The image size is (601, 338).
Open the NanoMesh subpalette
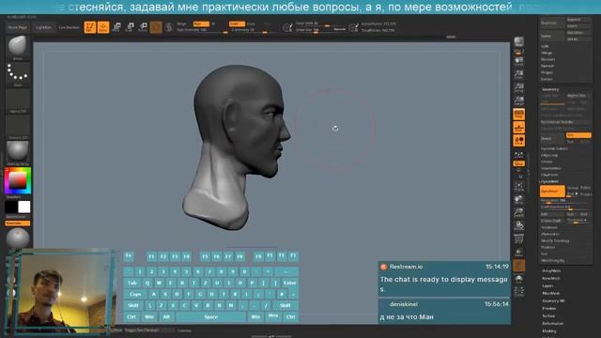point(551,278)
